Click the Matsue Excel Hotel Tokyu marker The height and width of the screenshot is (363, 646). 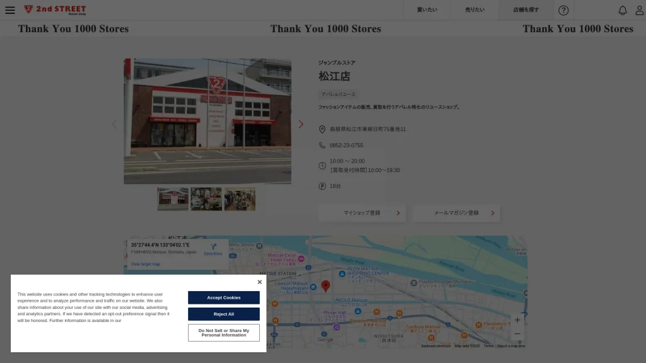pyautogui.click(x=301, y=259)
